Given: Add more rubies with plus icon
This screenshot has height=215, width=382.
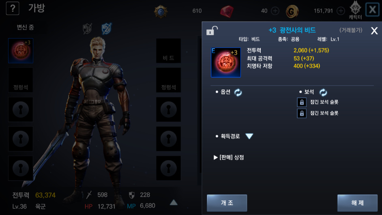Looking at the screenshot, I should point(275,11).
